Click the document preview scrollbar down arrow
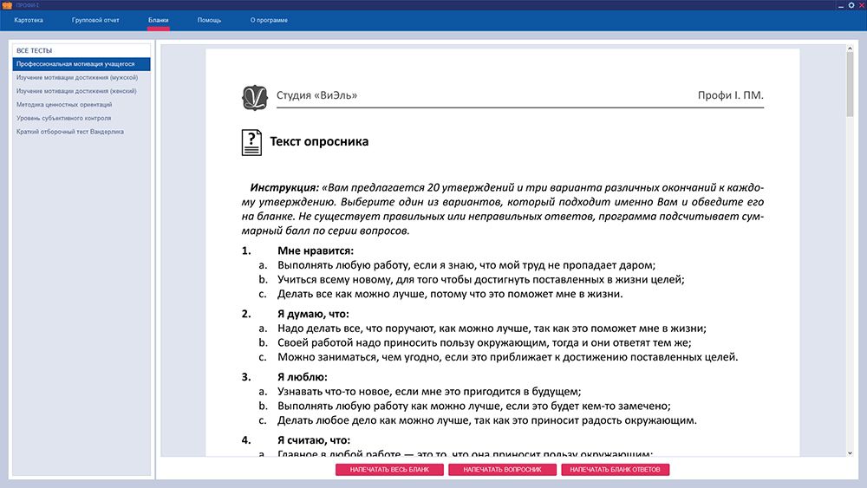Screen dimensions: 867x488 coord(850,452)
